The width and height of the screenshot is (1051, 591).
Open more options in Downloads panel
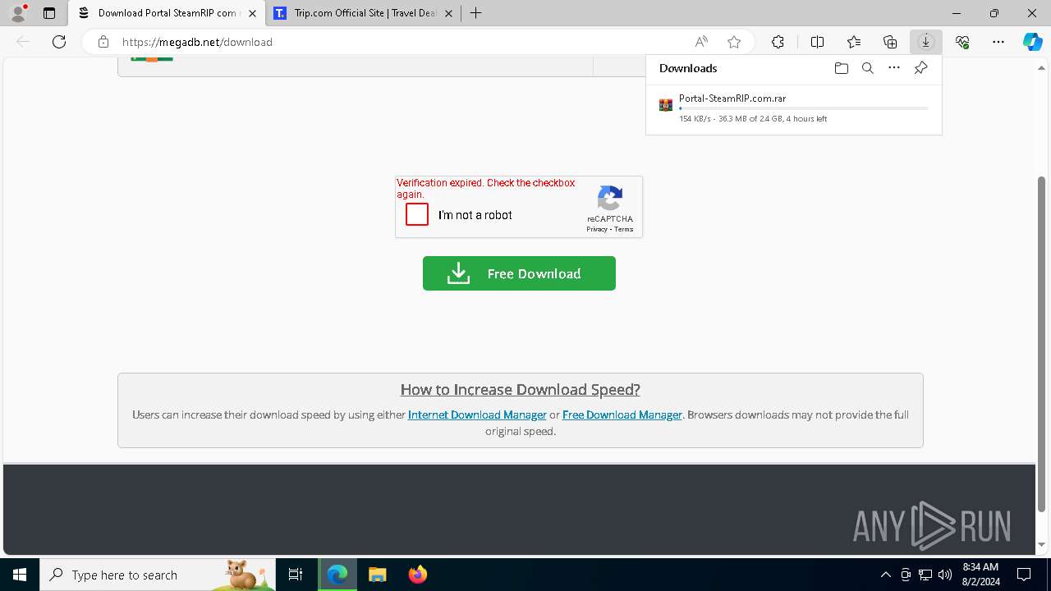coord(894,68)
